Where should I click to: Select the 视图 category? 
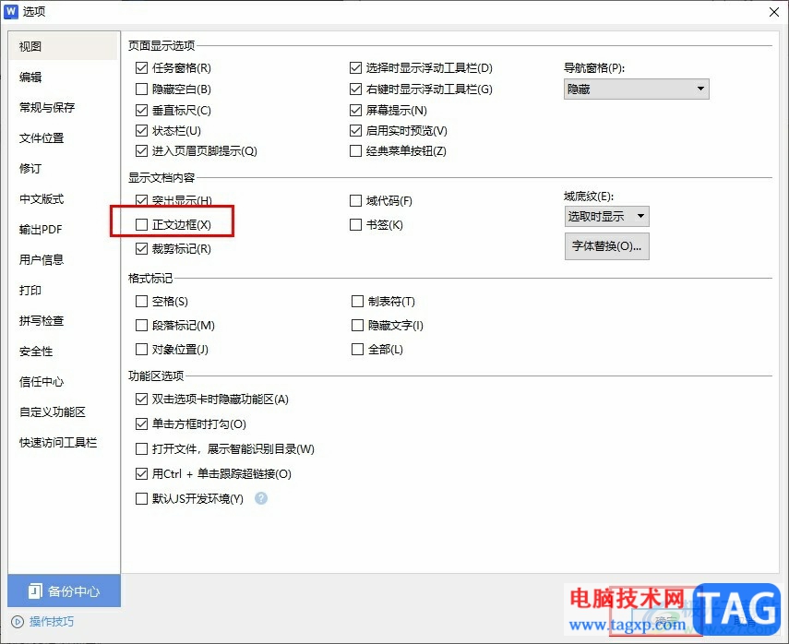click(63, 46)
